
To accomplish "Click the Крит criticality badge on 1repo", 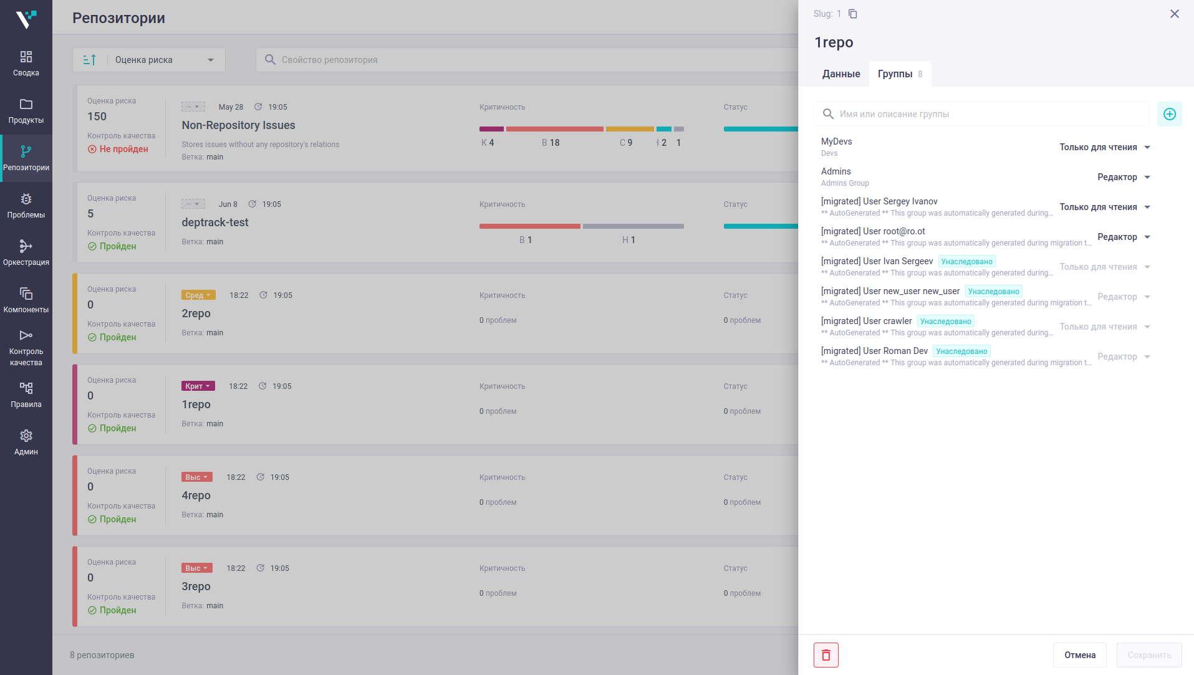I will [198, 386].
